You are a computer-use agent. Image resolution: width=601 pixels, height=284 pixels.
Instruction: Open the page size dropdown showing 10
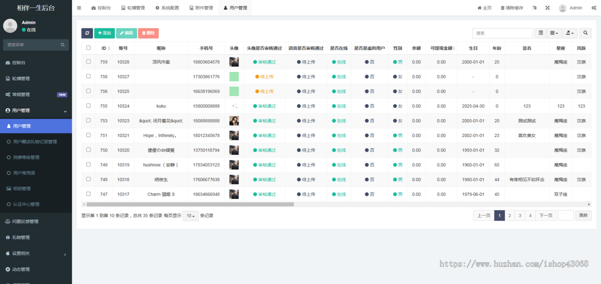(x=190, y=216)
